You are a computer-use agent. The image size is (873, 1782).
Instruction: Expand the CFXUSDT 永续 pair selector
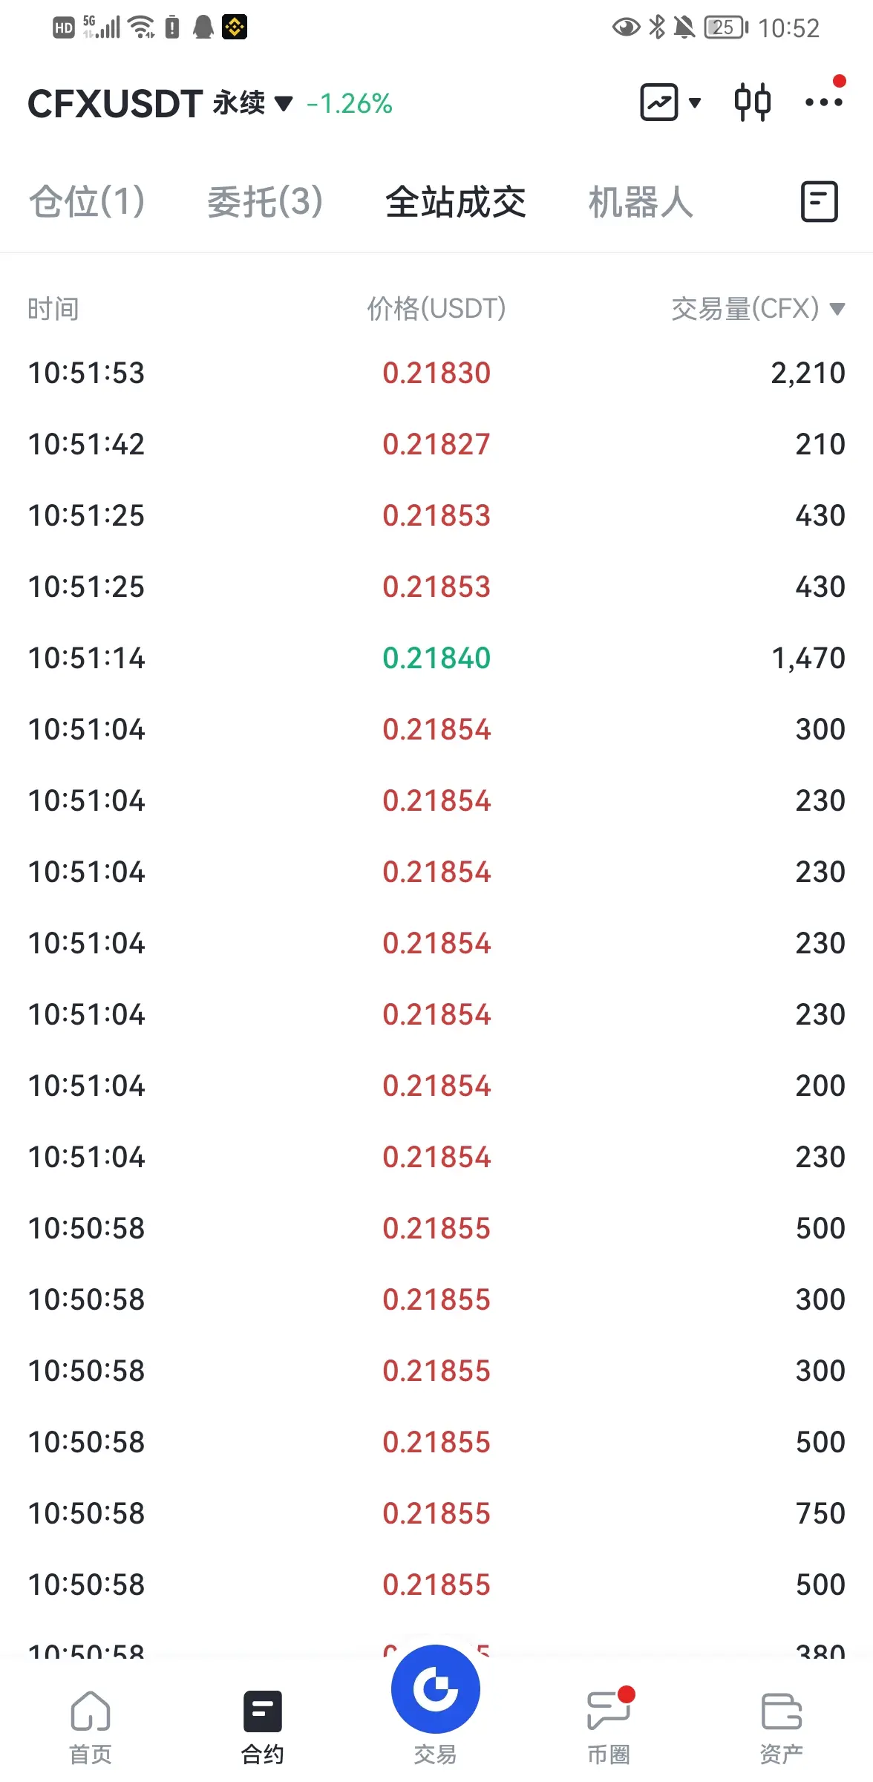pyautogui.click(x=160, y=103)
